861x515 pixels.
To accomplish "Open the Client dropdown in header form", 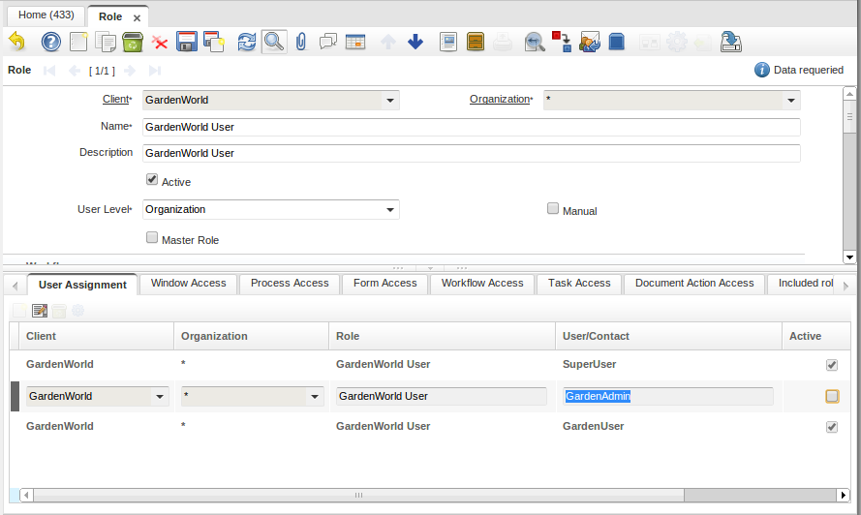I will [388, 100].
